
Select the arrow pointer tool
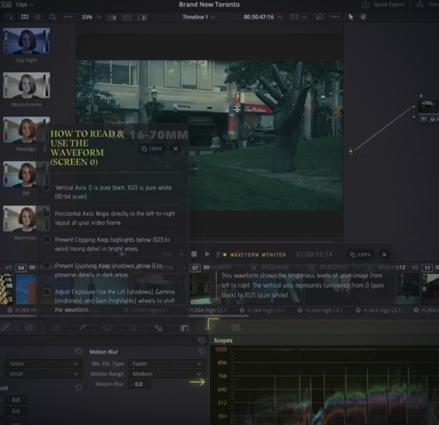[351, 17]
